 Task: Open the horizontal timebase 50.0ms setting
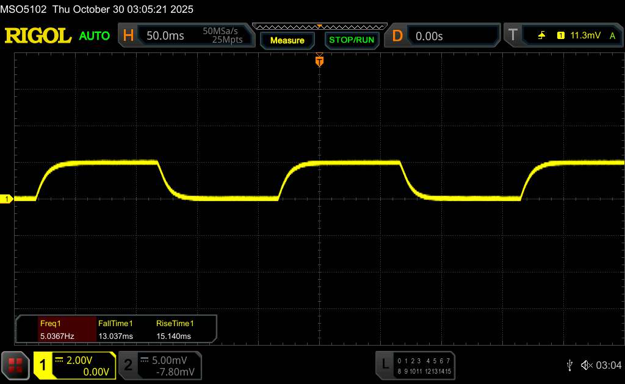[165, 36]
